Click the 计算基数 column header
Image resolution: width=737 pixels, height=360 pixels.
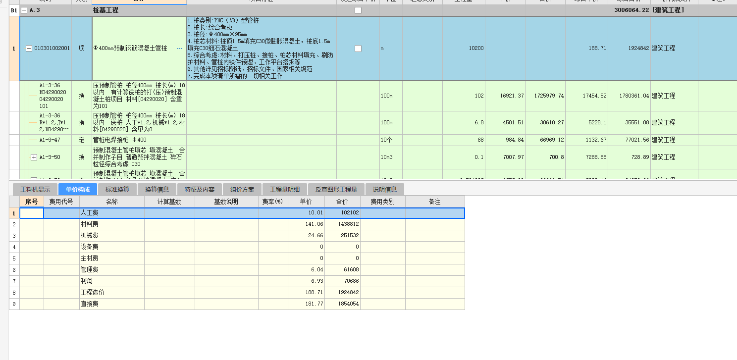pyautogui.click(x=169, y=202)
